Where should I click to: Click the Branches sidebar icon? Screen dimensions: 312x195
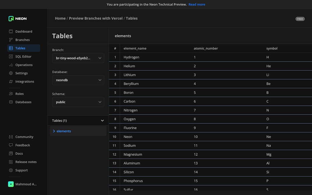(x=11, y=40)
